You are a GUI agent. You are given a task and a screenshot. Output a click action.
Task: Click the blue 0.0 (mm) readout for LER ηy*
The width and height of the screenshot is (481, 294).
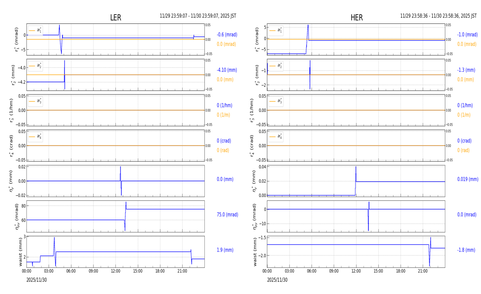(225, 179)
